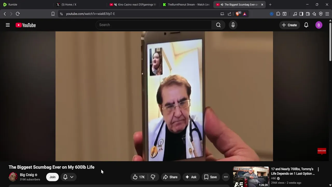Open the YouTube guide hamburger menu
Viewport: 332px width, 187px height.
tap(8, 25)
